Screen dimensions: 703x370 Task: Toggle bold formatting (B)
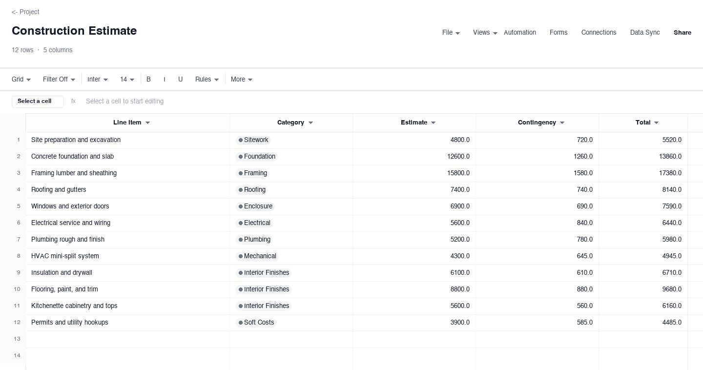[x=148, y=79]
